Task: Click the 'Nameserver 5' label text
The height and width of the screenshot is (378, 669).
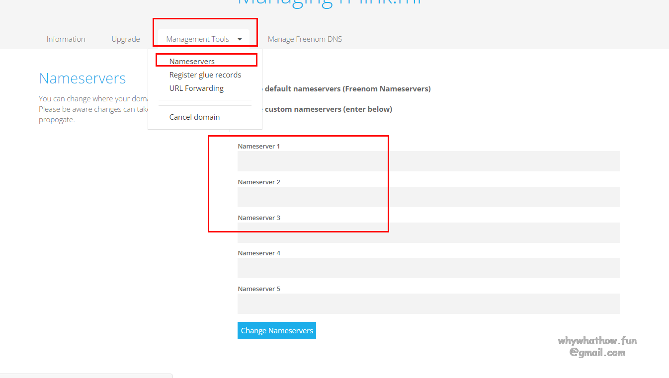Action: pos(259,289)
